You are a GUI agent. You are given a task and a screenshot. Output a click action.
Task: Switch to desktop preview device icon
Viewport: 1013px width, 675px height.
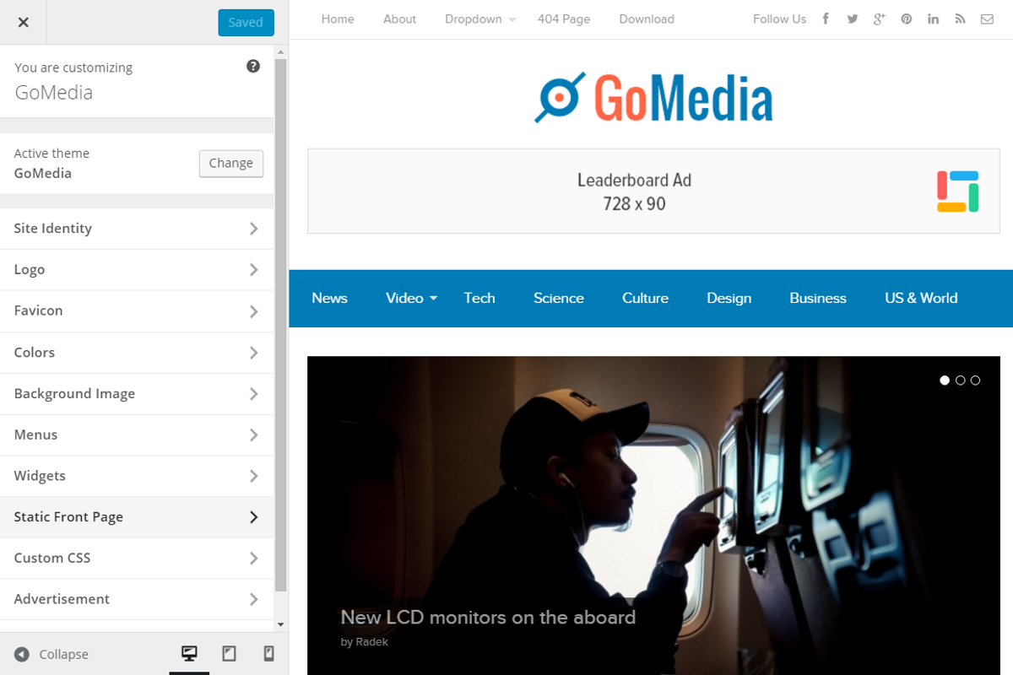pos(189,654)
